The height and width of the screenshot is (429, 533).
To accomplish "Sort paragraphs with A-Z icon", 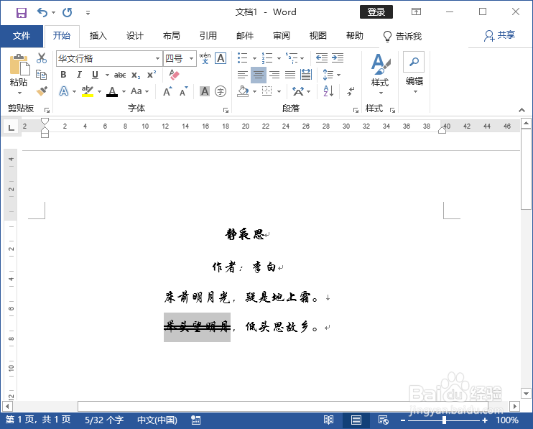I will [x=328, y=91].
